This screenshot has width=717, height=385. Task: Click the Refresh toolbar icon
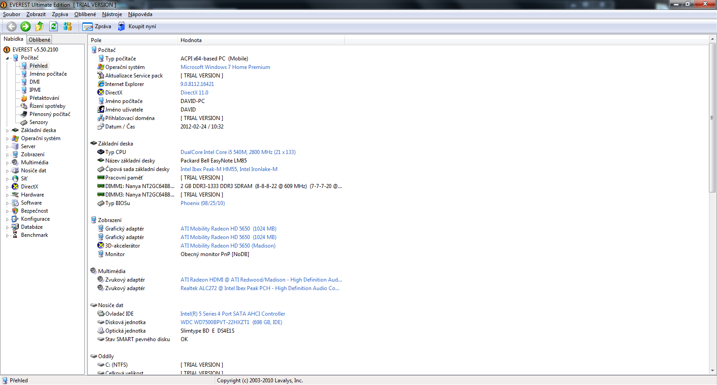[54, 26]
